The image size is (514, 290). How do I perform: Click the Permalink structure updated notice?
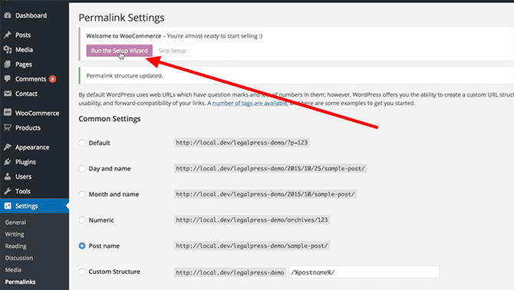point(124,76)
